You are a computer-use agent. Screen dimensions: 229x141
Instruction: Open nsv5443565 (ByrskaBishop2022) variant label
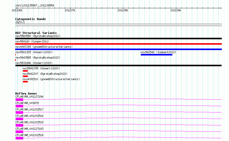(38, 58)
